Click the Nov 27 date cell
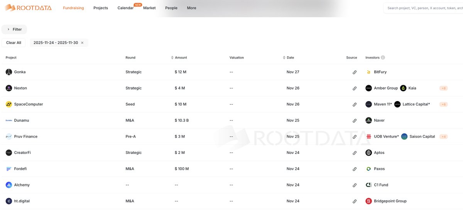Screen dimensions: 463x211 [x=293, y=72]
